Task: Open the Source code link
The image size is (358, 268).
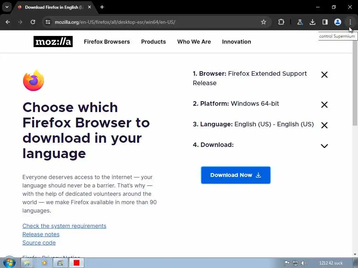Action: point(39,243)
